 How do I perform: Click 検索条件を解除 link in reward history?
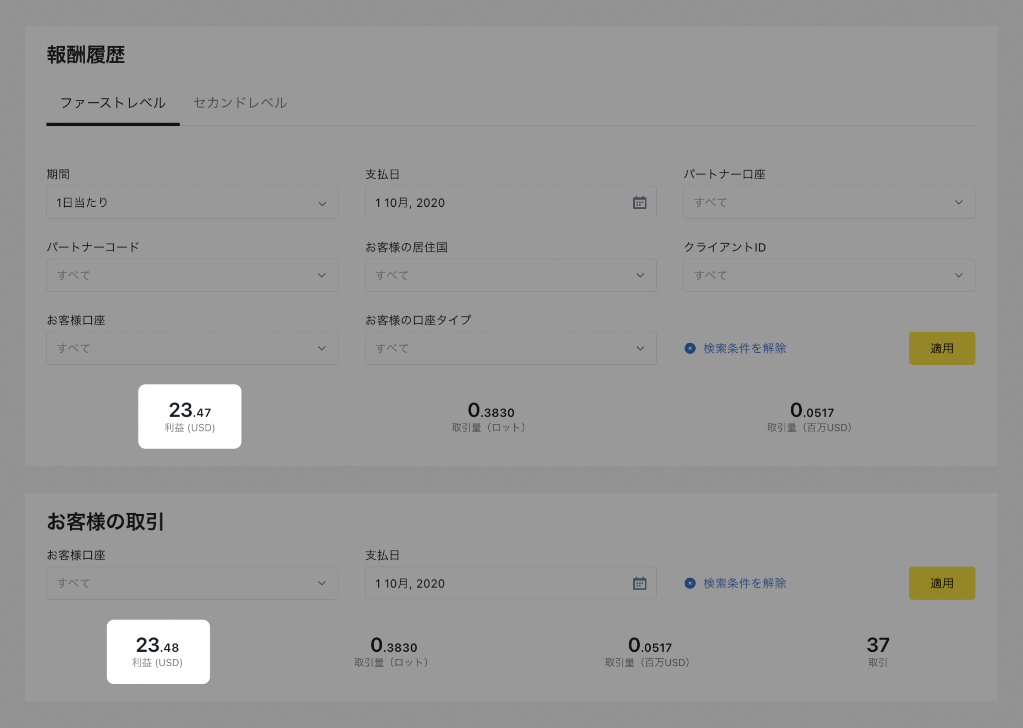[x=745, y=348]
